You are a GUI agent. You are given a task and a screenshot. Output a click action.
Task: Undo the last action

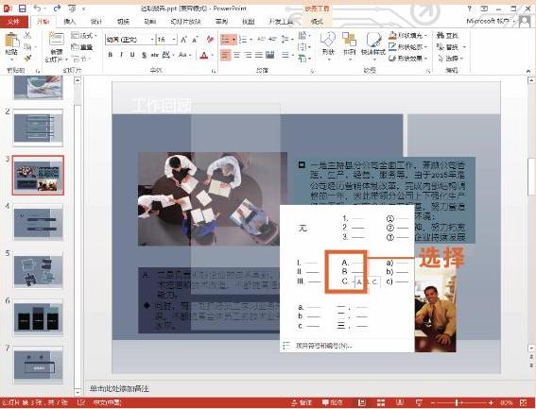pos(37,9)
